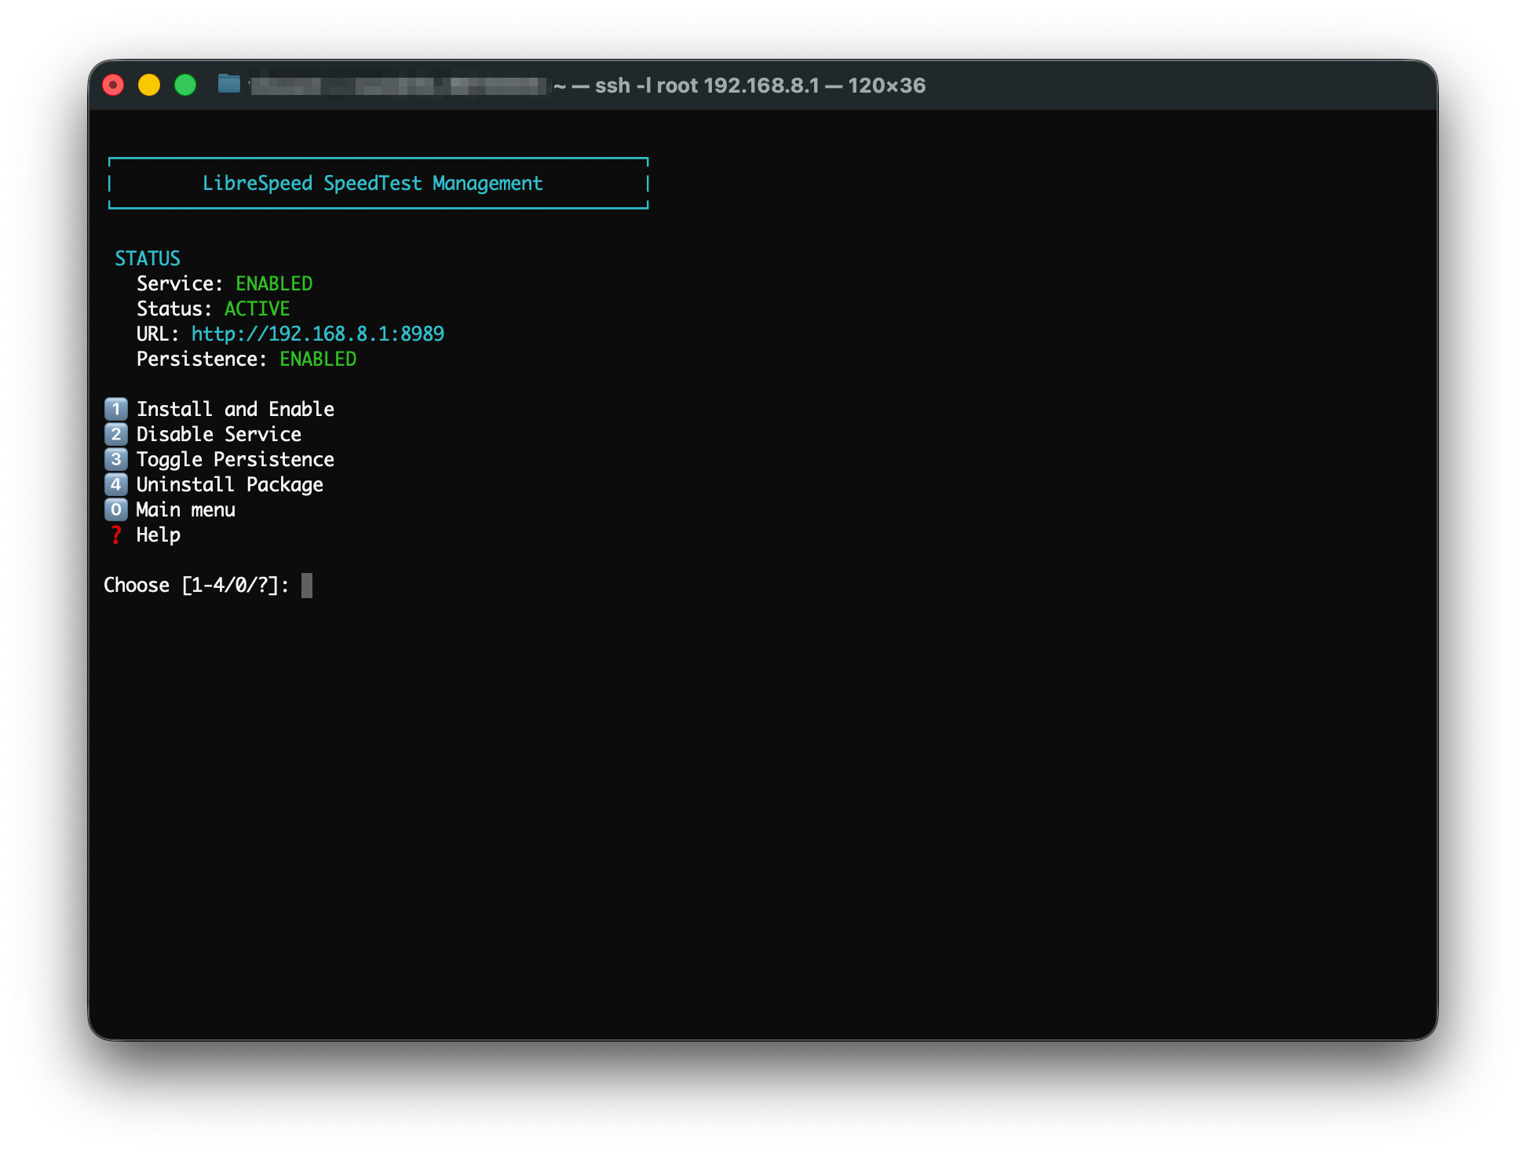Click the Main menu option text
1526x1157 pixels.
click(185, 509)
